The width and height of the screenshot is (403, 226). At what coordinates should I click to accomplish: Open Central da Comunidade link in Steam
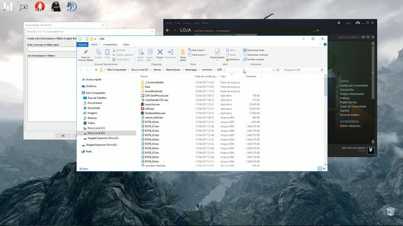(354, 85)
